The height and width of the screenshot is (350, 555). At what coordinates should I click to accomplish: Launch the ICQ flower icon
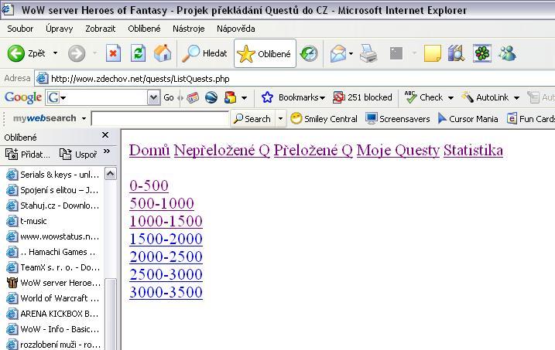[482, 53]
